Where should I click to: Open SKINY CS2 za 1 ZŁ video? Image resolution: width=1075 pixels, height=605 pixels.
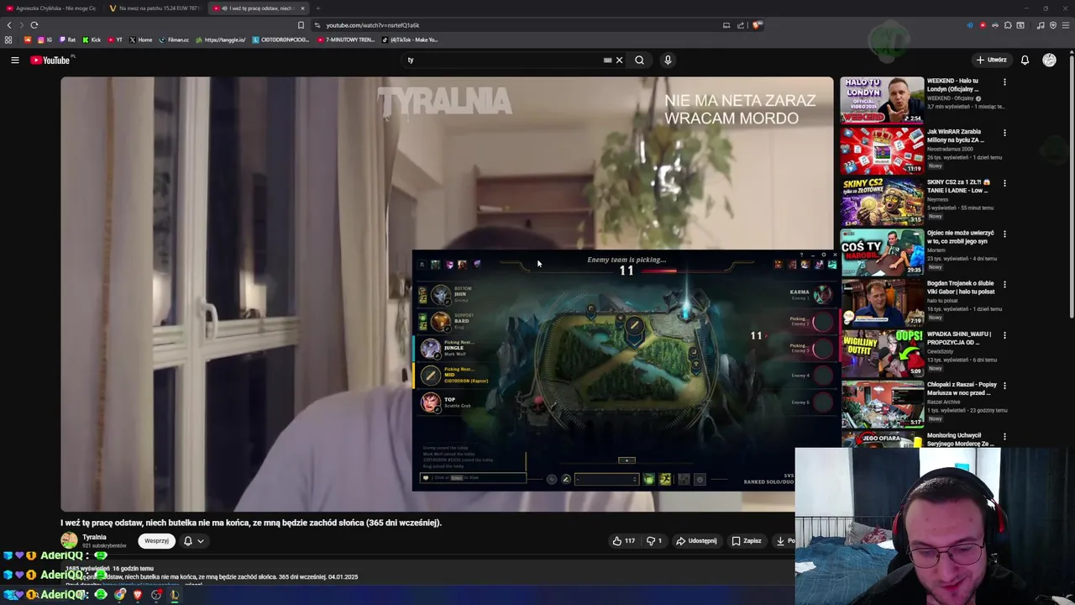[x=882, y=201]
